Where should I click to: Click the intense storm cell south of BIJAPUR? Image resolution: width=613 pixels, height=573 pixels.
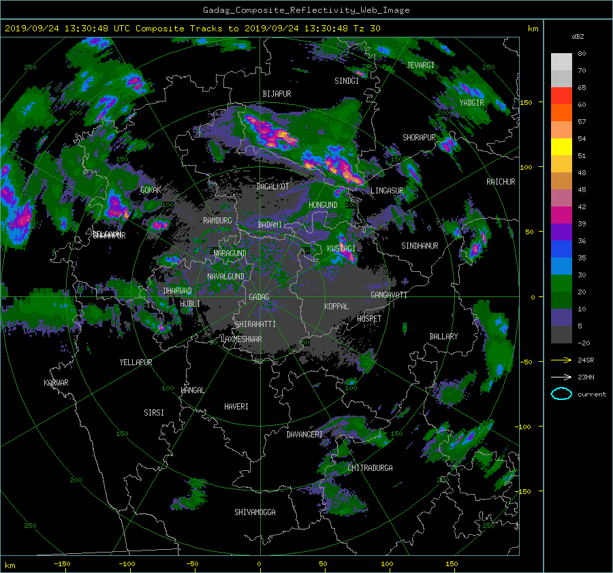pyautogui.click(x=272, y=133)
